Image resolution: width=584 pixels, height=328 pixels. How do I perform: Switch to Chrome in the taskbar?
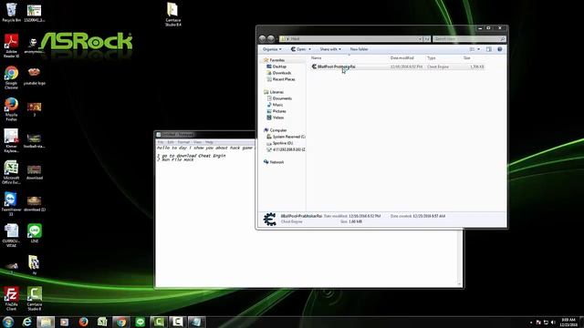pos(121,322)
